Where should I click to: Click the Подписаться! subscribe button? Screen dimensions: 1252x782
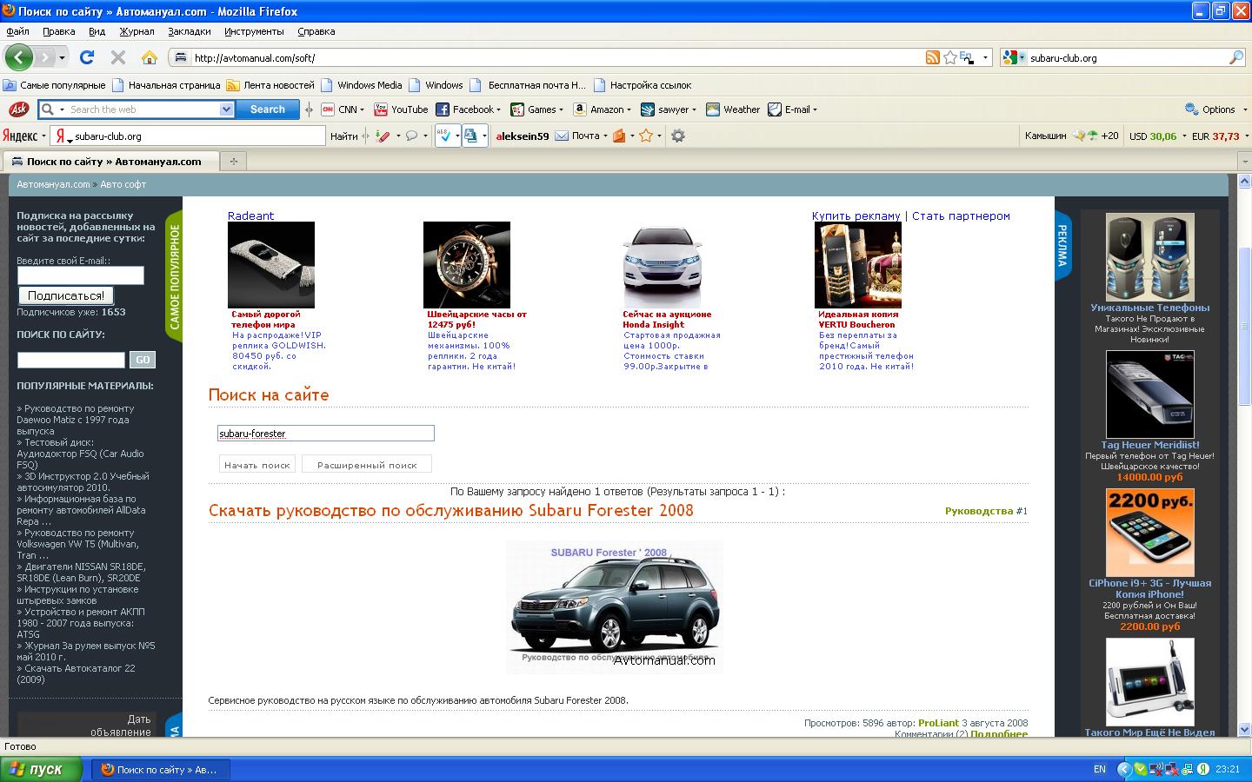click(x=66, y=295)
